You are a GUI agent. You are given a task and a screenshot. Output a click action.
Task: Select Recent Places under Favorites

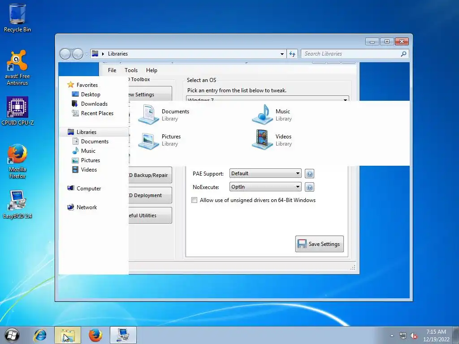(x=97, y=113)
